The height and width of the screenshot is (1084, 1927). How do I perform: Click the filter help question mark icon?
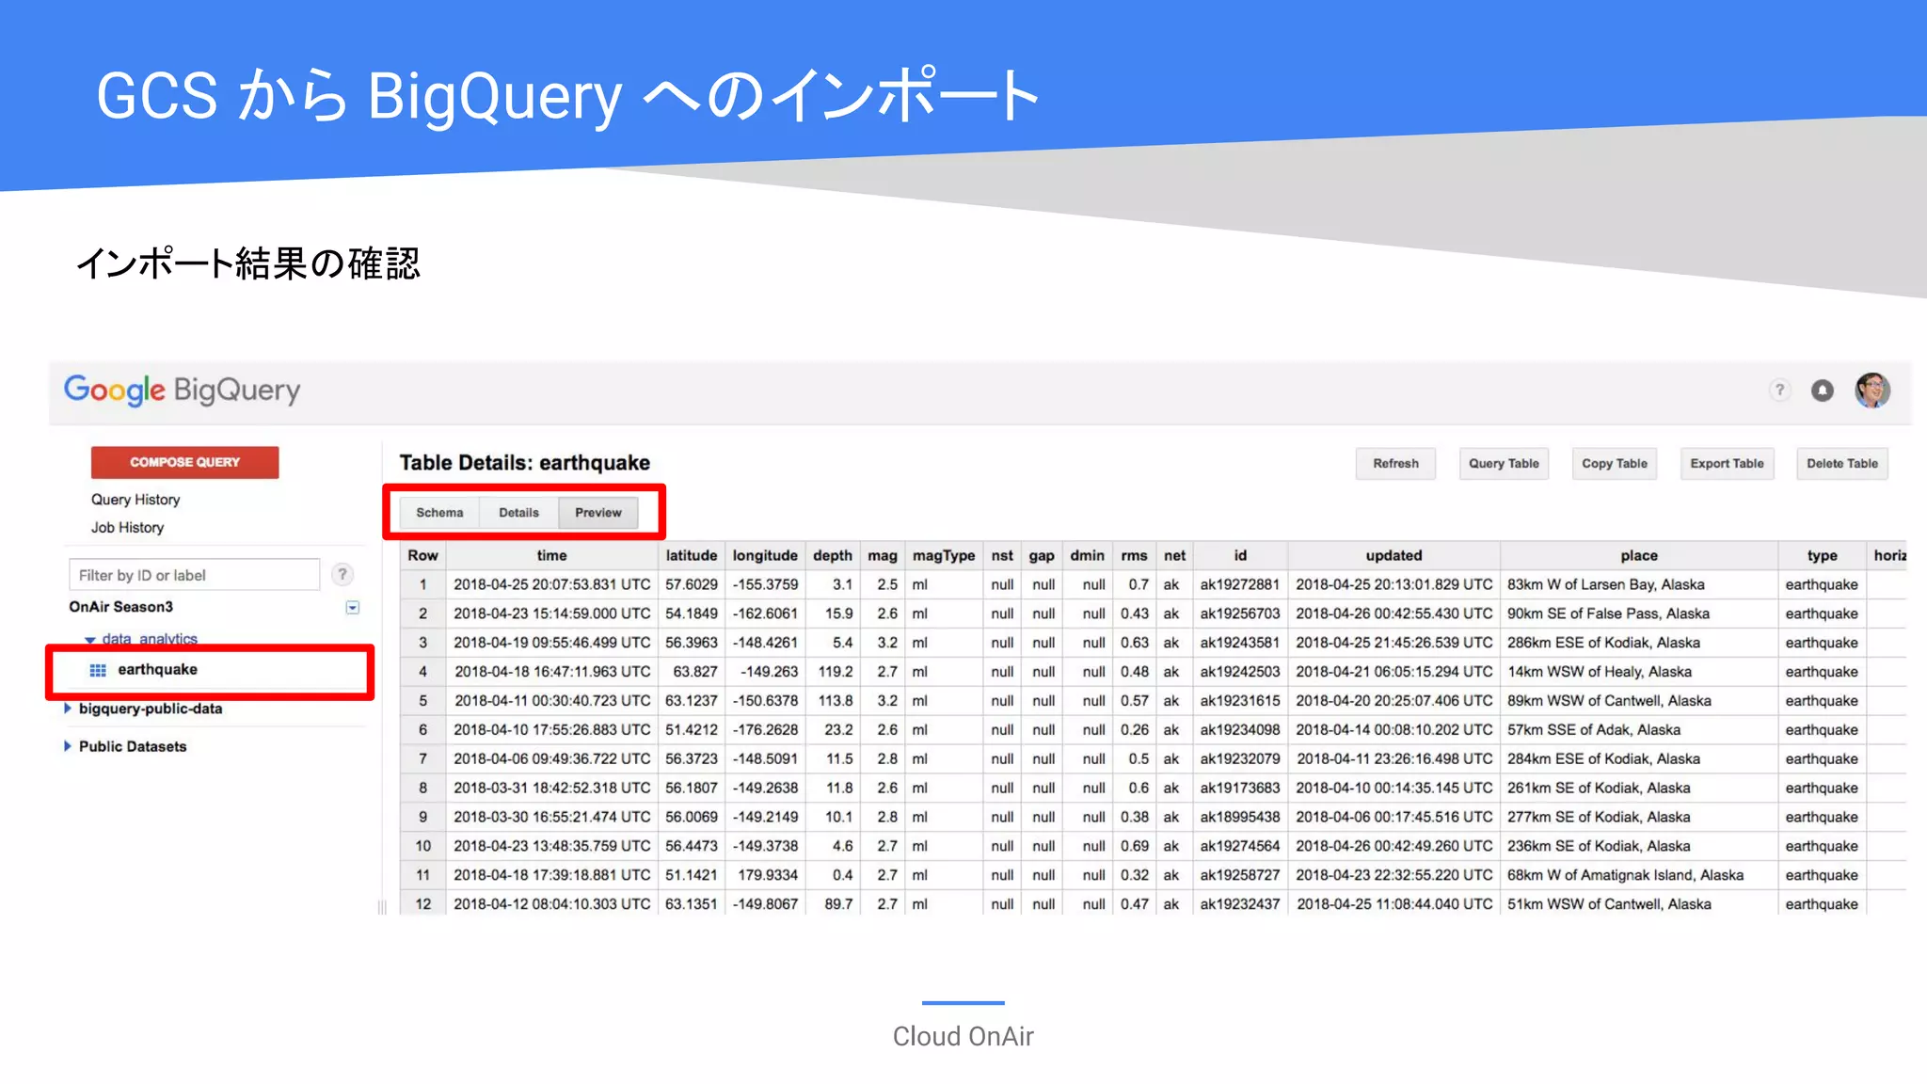(x=342, y=574)
